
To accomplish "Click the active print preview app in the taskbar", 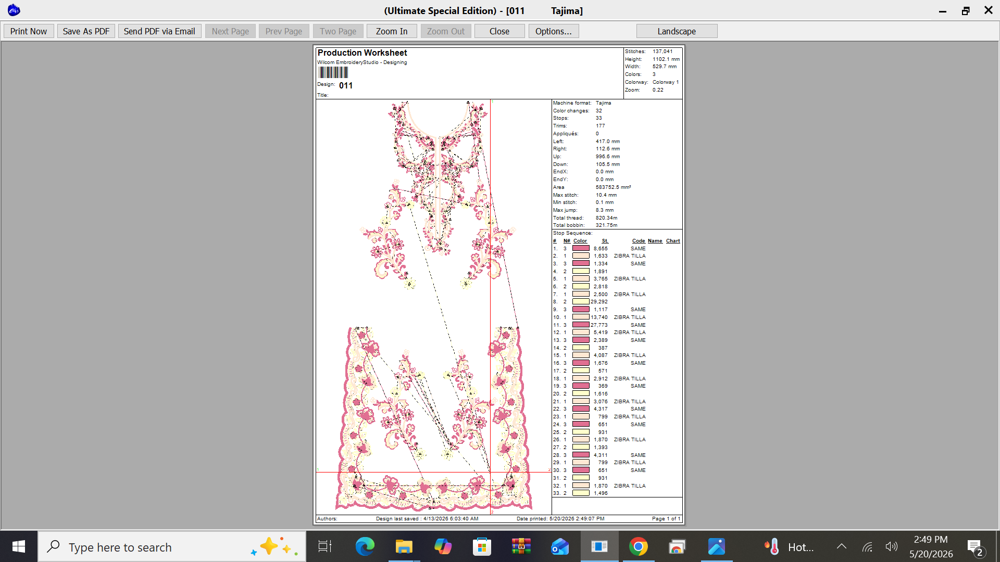I will [599, 546].
